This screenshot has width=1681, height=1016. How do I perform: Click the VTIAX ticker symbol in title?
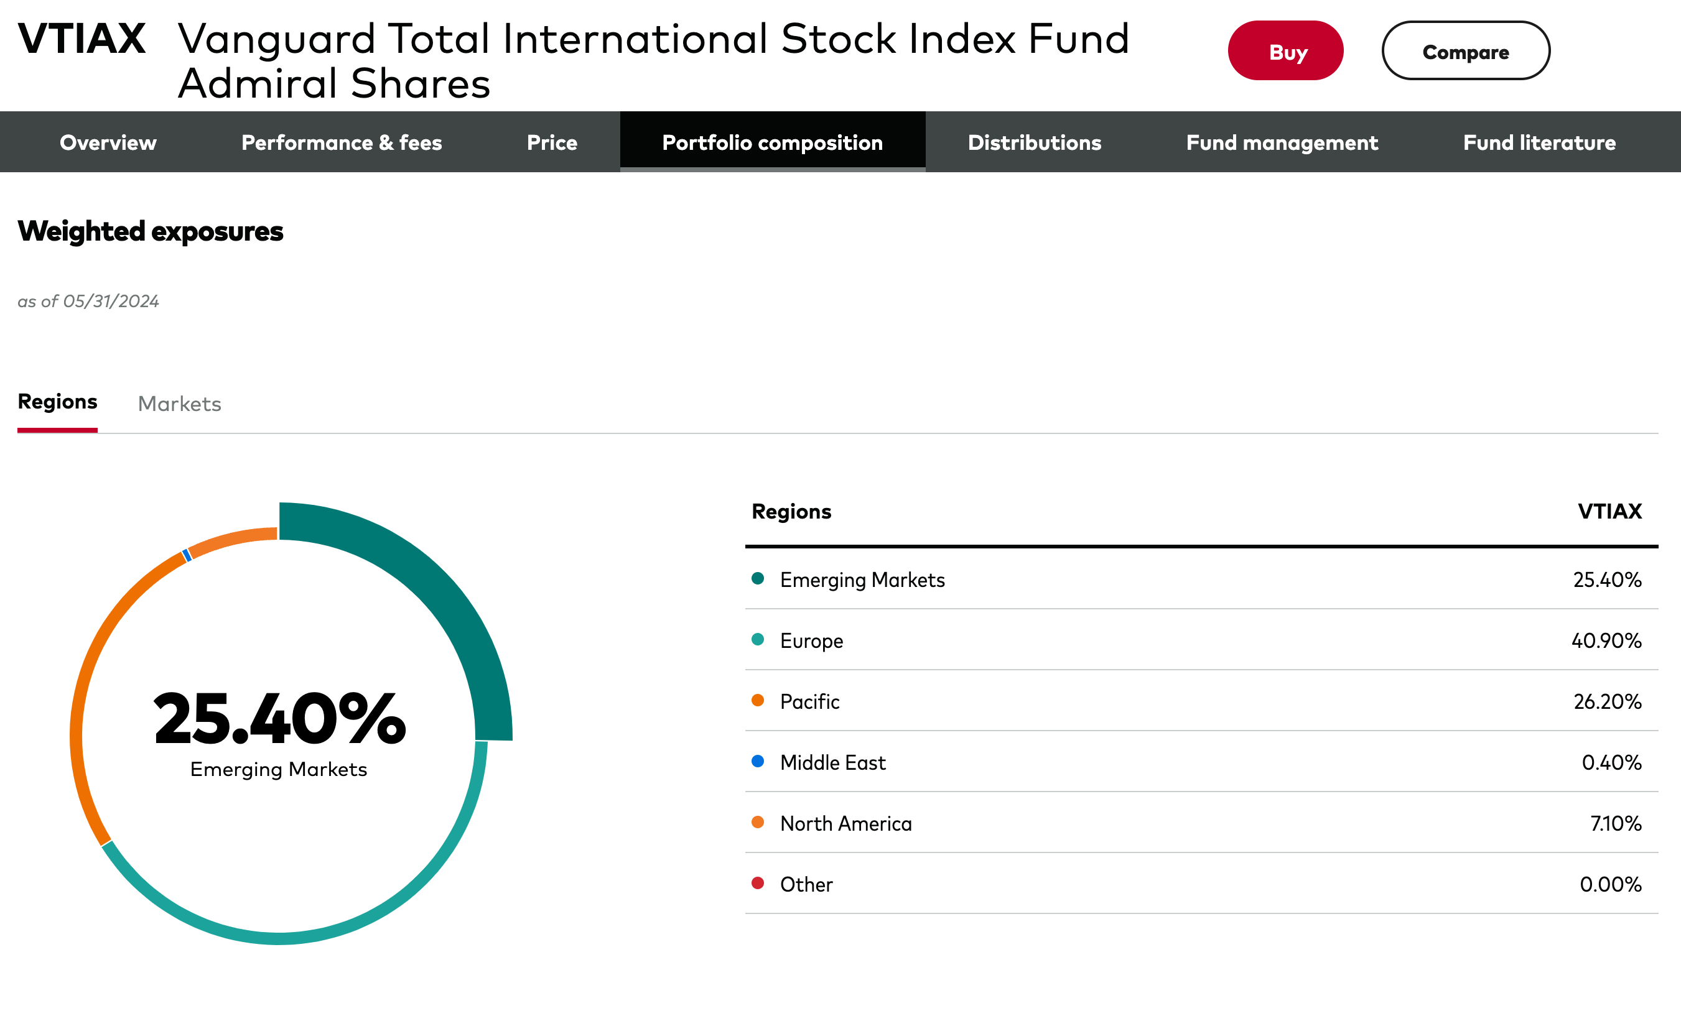pyautogui.click(x=82, y=38)
